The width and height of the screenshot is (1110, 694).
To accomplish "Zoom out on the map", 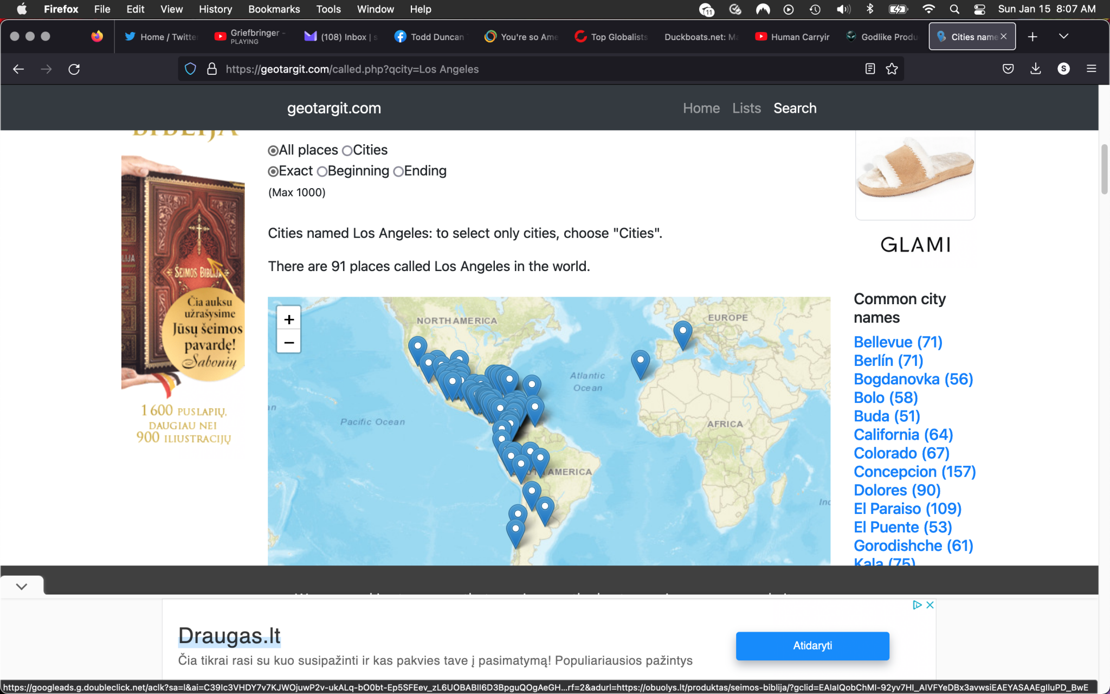I will (289, 342).
